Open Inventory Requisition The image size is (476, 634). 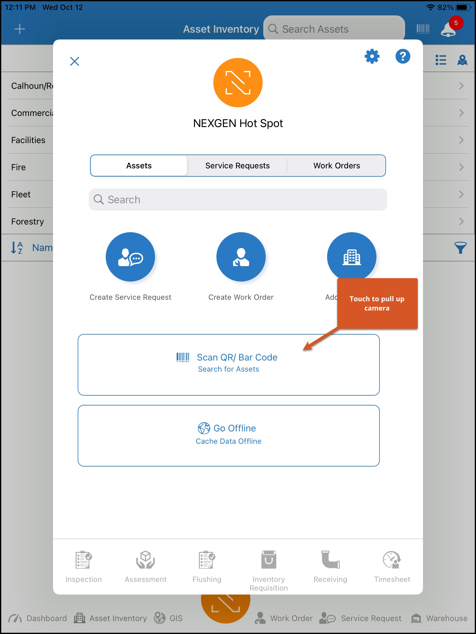pyautogui.click(x=269, y=570)
